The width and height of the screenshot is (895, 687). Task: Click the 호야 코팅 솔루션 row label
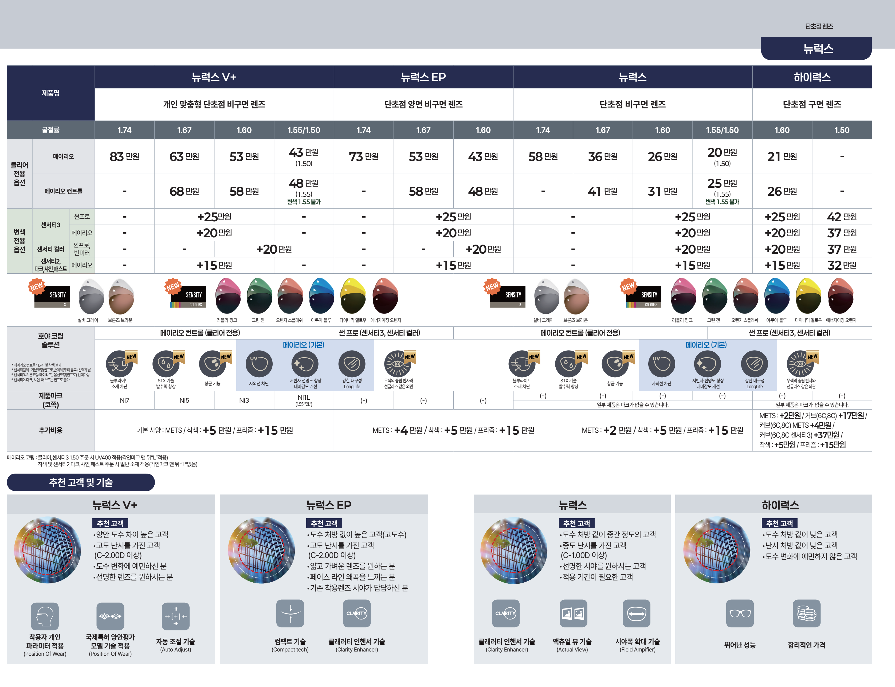51,340
